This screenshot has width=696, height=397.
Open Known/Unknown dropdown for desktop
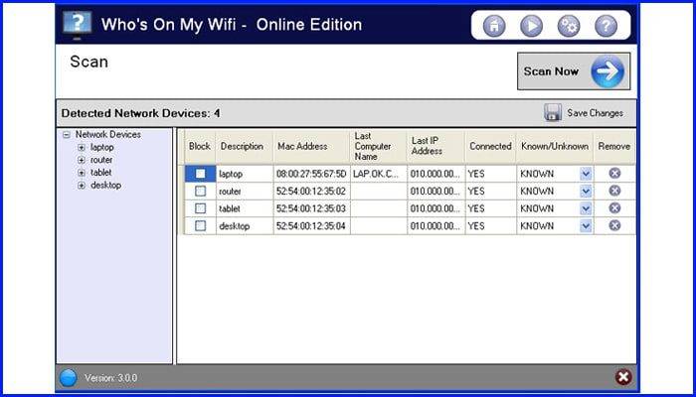586,226
